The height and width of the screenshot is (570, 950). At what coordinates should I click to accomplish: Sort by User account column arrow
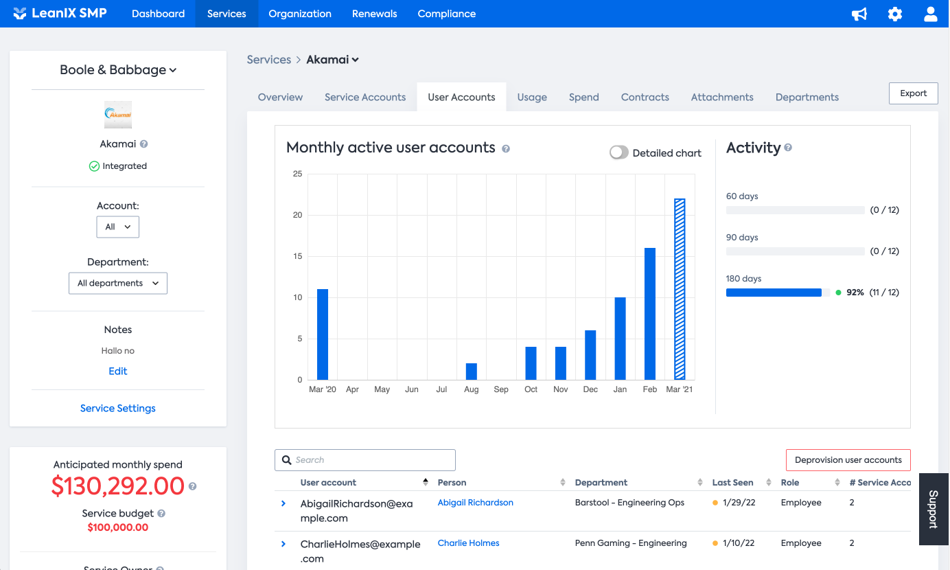click(426, 482)
